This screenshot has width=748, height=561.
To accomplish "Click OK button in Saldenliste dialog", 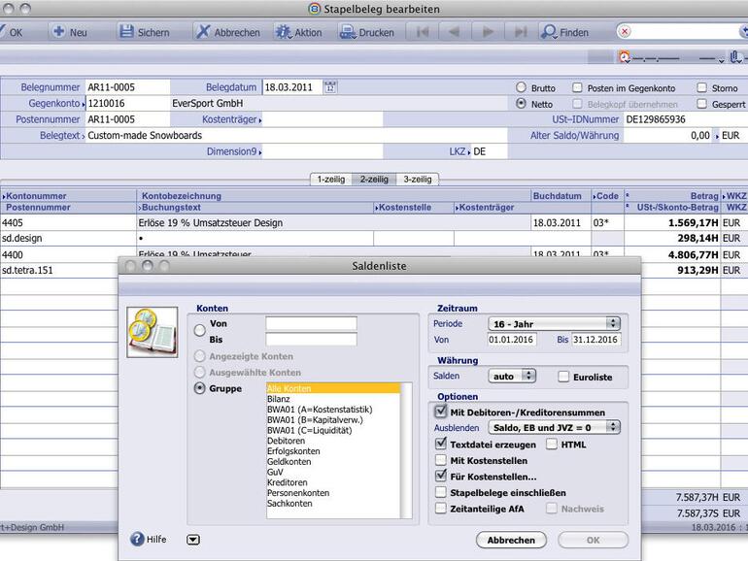I will (x=593, y=540).
